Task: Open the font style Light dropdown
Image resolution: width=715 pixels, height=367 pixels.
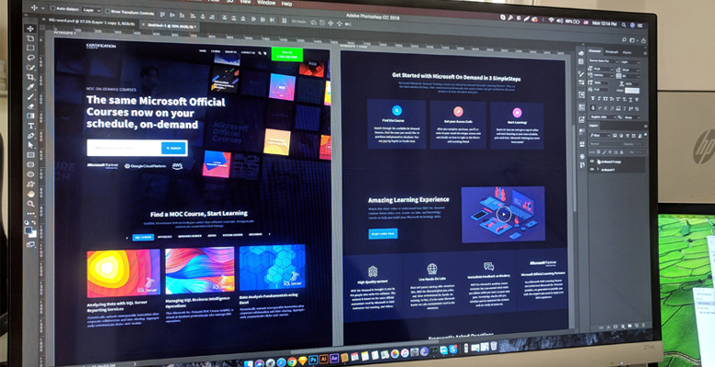Action: coord(631,62)
